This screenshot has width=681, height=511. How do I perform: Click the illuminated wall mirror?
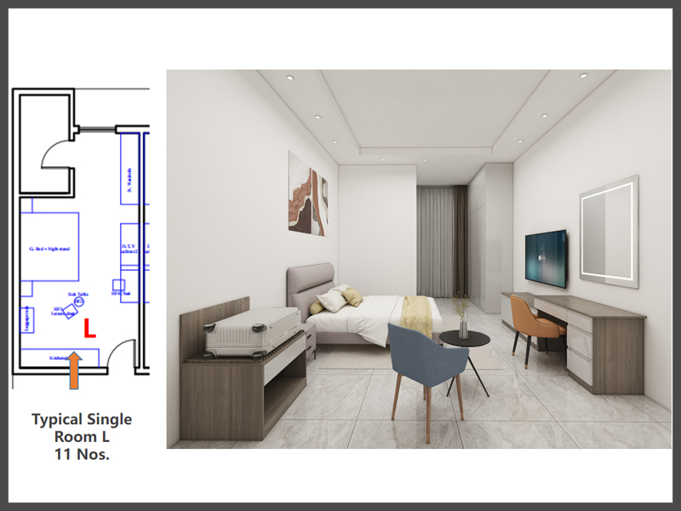click(609, 232)
